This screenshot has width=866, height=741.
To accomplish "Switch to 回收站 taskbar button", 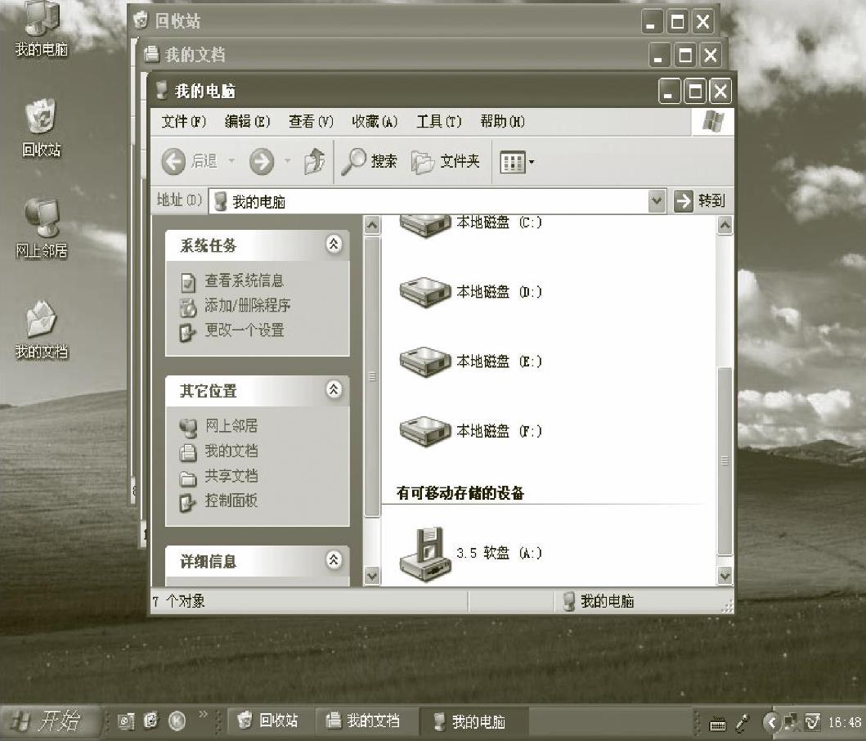I will (269, 721).
